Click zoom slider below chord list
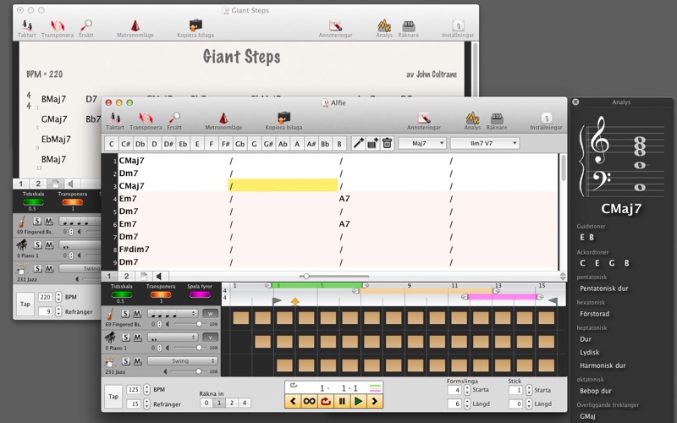This screenshot has width=677, height=423. pyautogui.click(x=334, y=277)
